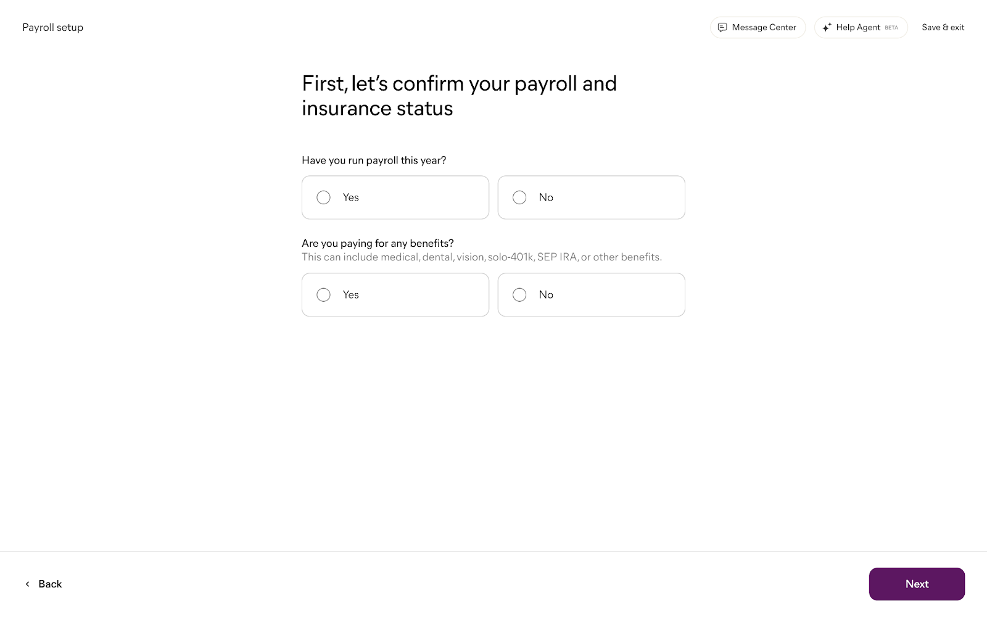Click the Save & exit link
The height and width of the screenshot is (617, 987).
943,27
